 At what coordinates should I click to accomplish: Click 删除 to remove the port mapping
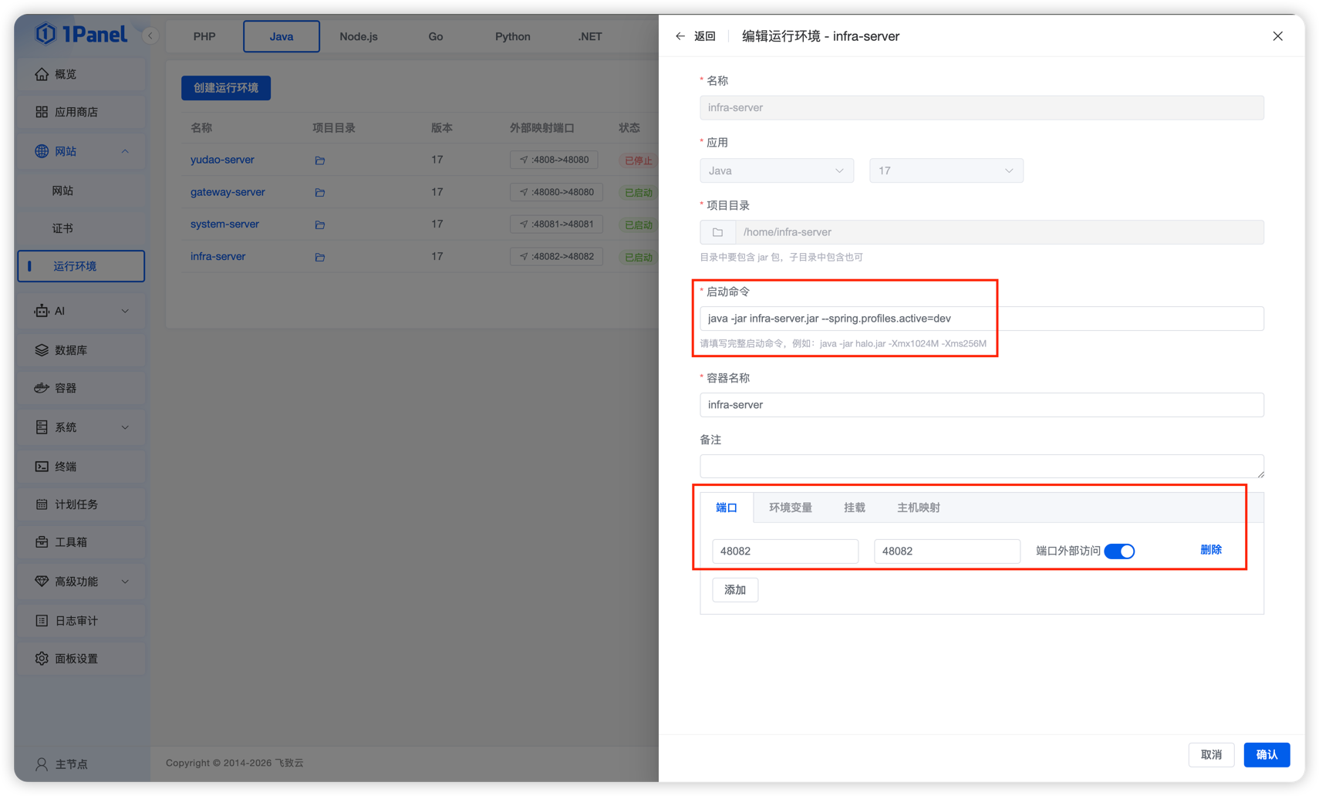click(x=1210, y=550)
